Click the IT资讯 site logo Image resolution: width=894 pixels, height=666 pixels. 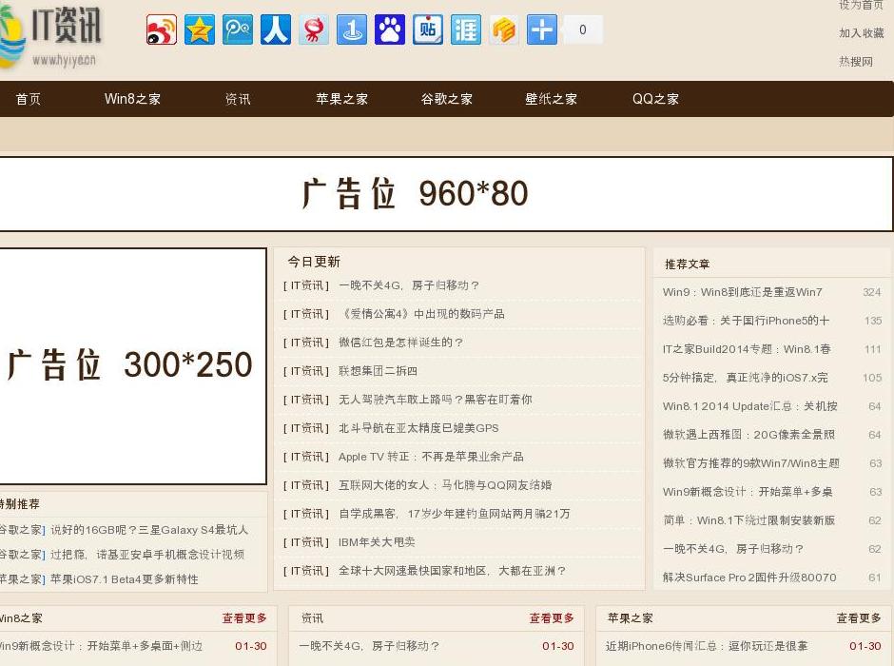point(51,35)
